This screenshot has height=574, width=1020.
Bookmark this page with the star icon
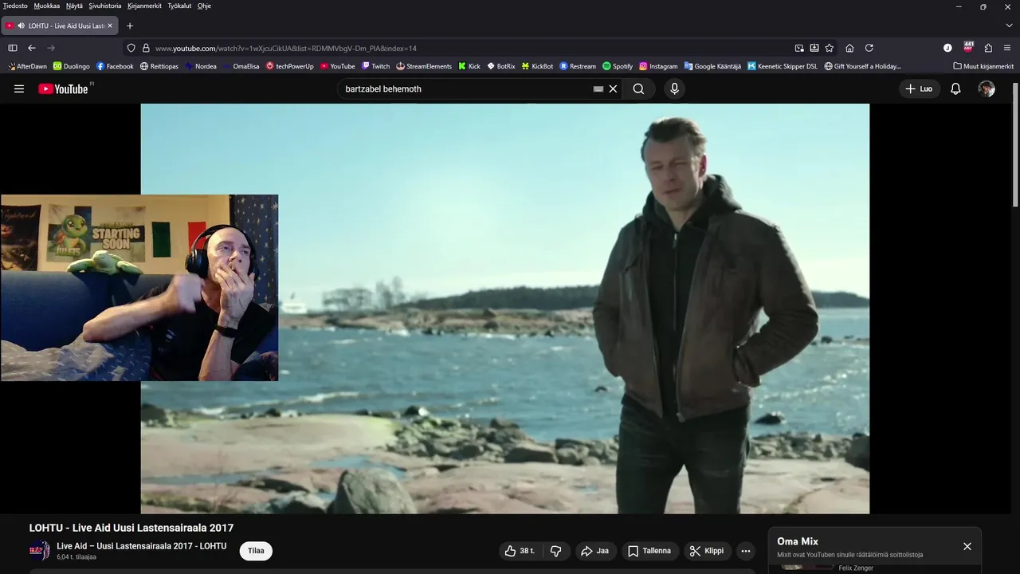[830, 48]
